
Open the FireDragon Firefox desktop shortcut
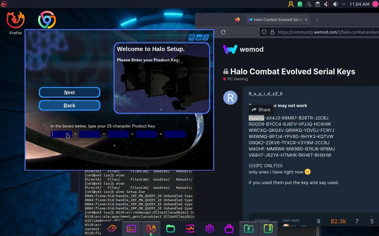coord(15,23)
